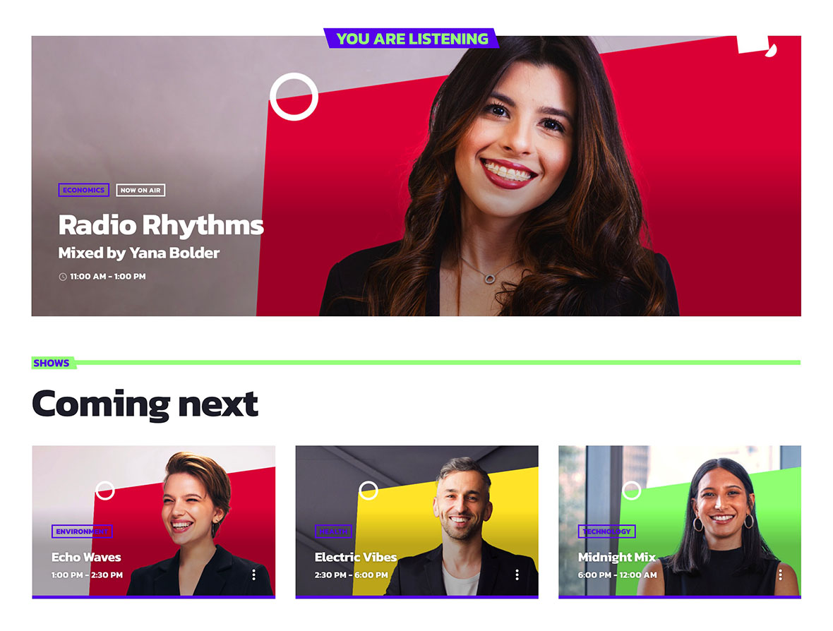
Task: Open the Midnight Mix three-dot menu
Action: (780, 575)
